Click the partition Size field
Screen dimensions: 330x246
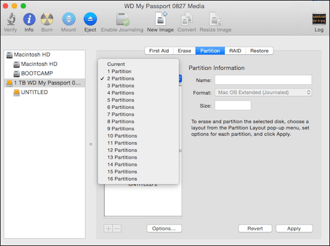coord(233,105)
